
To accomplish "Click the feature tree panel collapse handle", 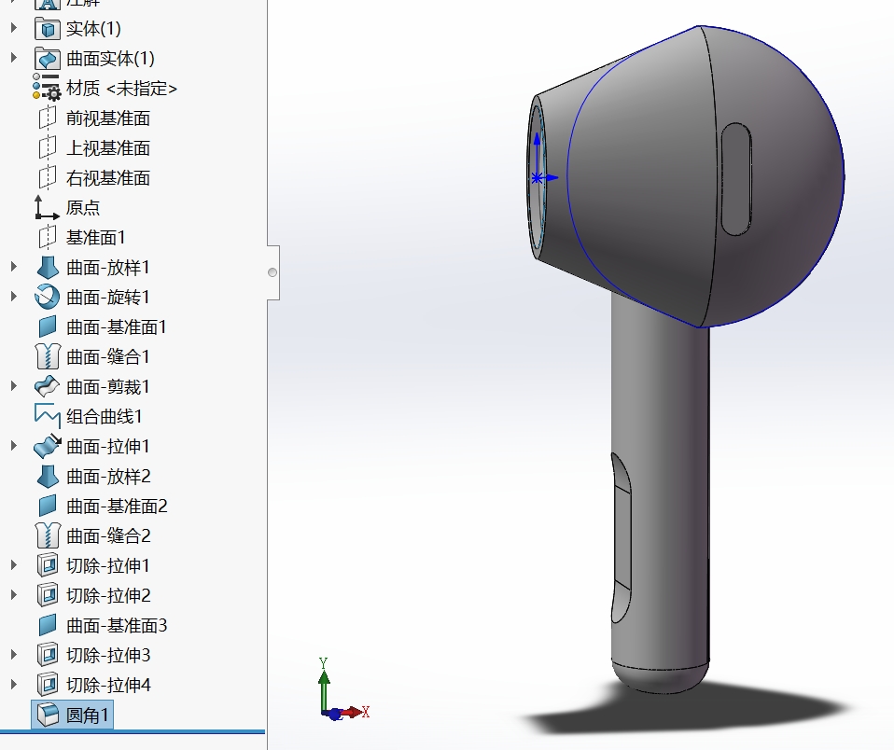I will 273,272.
